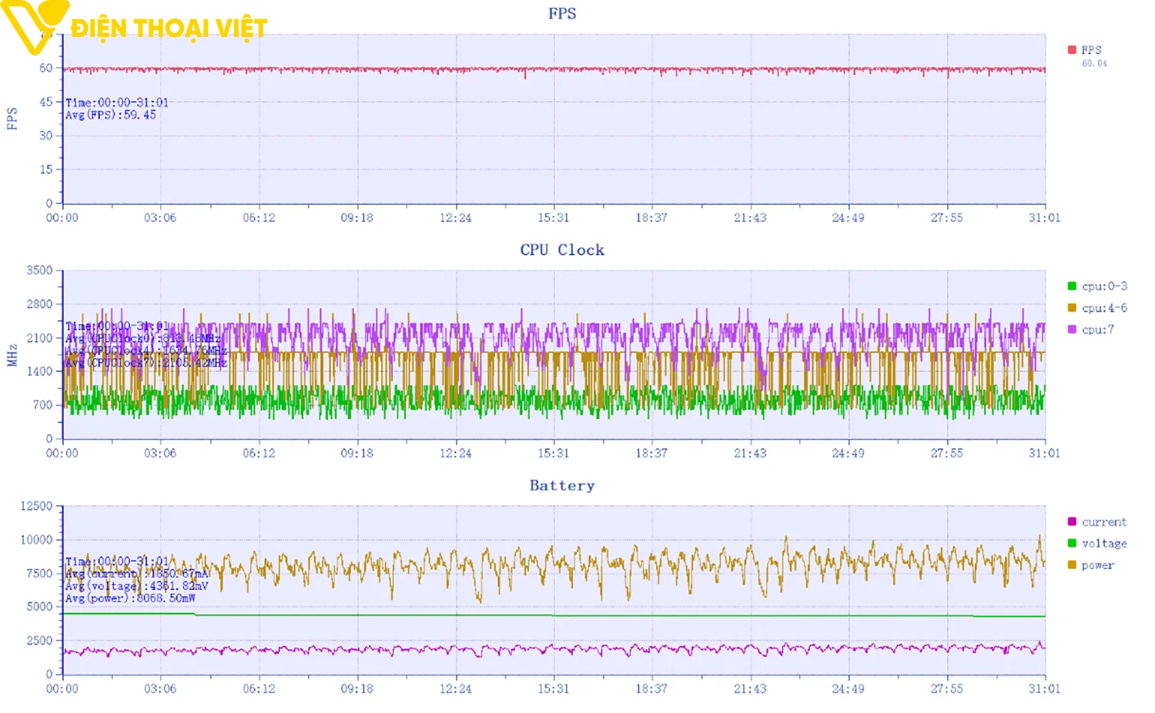Screen dimensions: 1155x713
Task: Select the CPU Clock chart title
Action: [x=561, y=250]
